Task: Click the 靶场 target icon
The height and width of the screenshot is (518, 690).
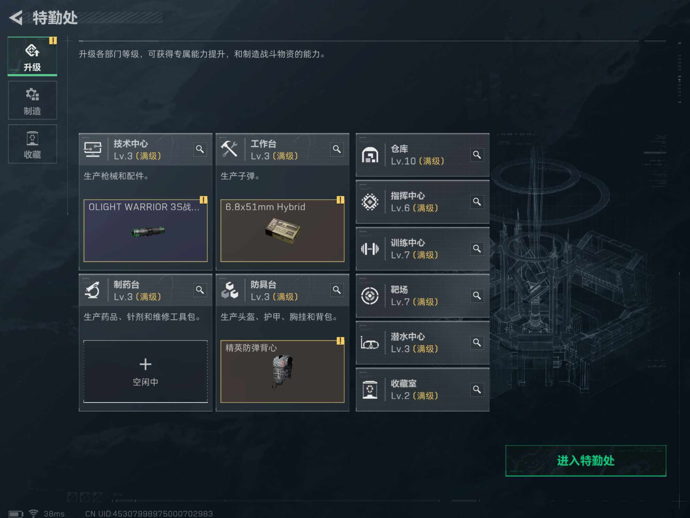Action: click(x=370, y=295)
